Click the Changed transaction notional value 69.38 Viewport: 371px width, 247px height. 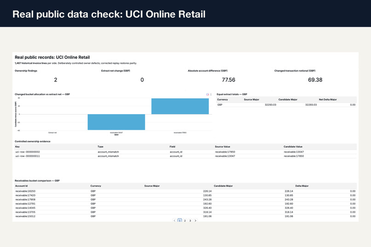[x=315, y=80]
